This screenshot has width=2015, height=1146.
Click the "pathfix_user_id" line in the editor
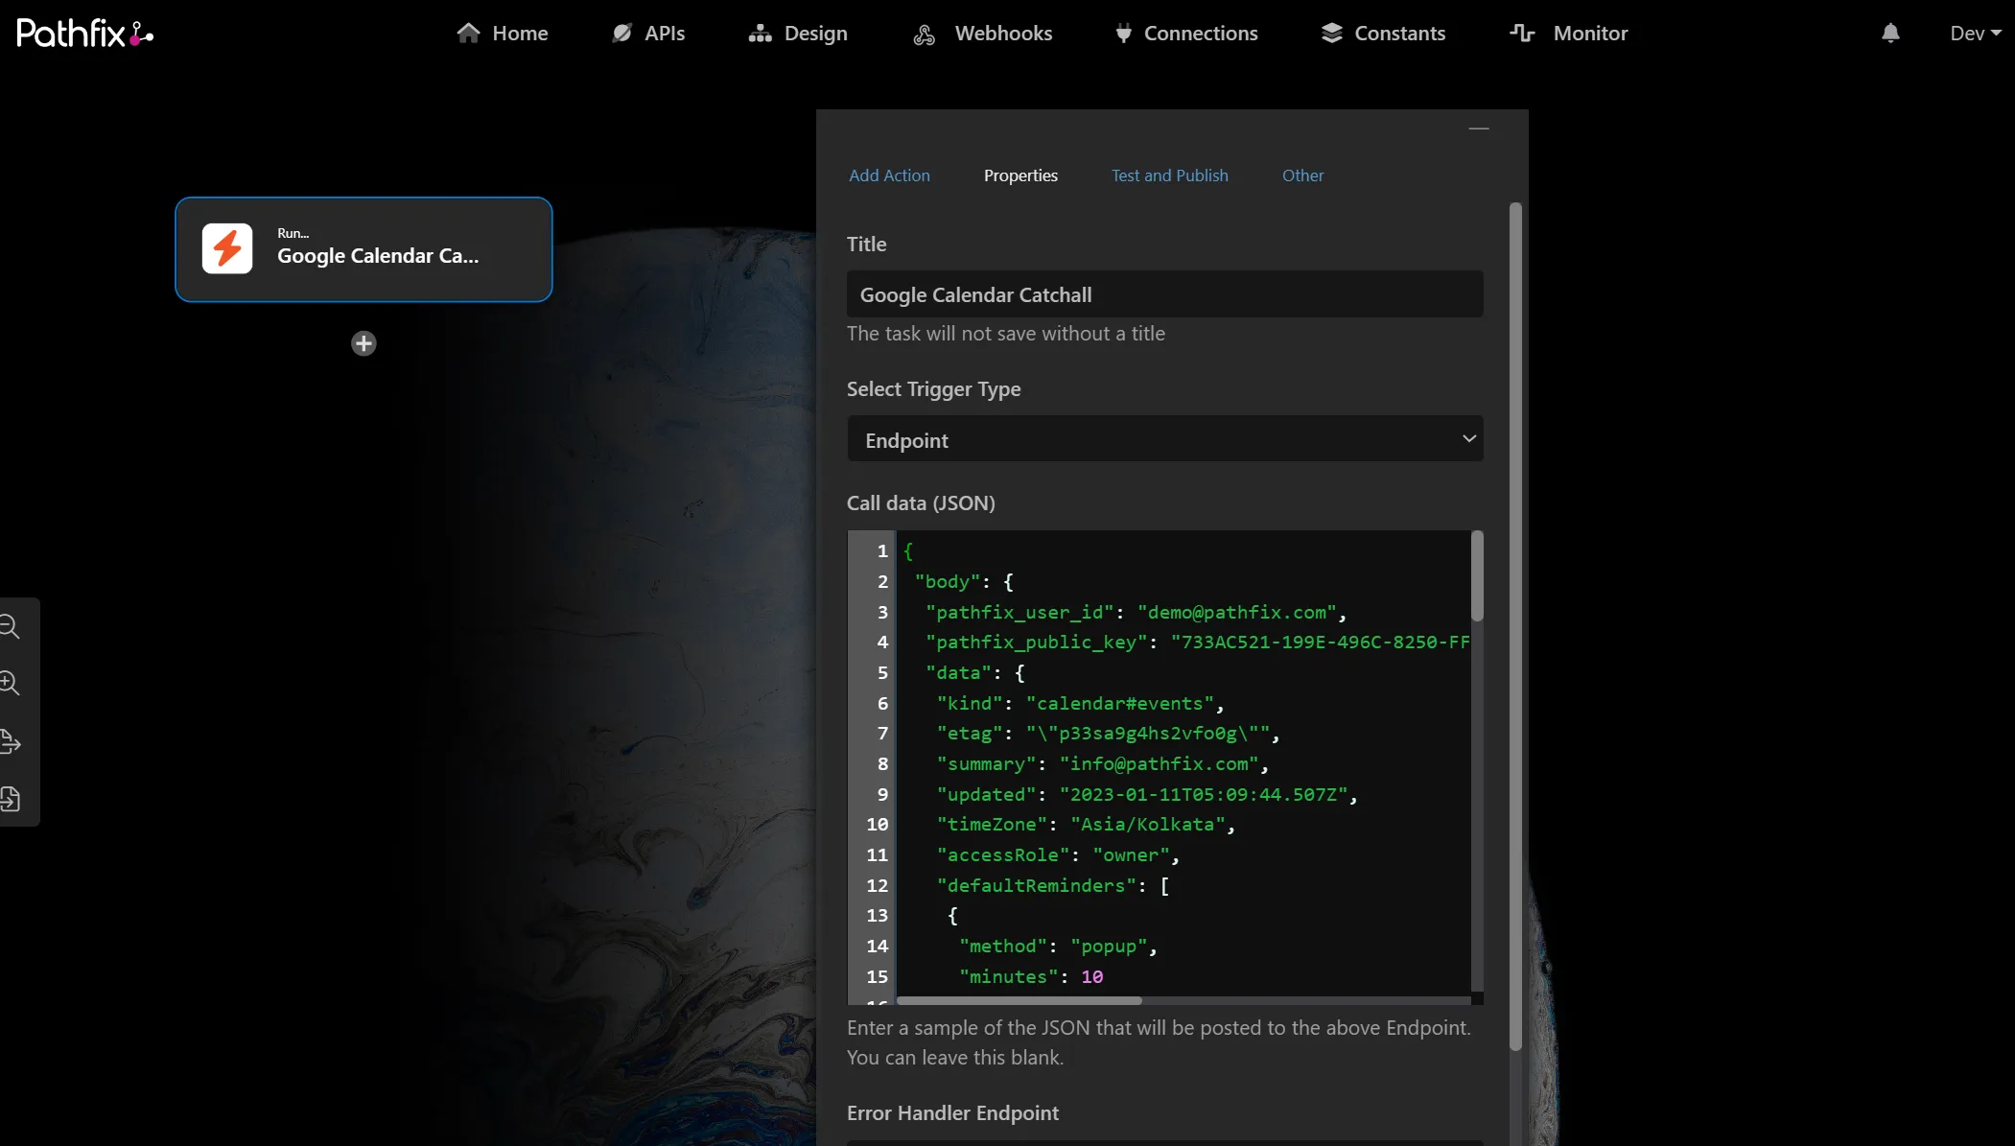(x=1136, y=612)
